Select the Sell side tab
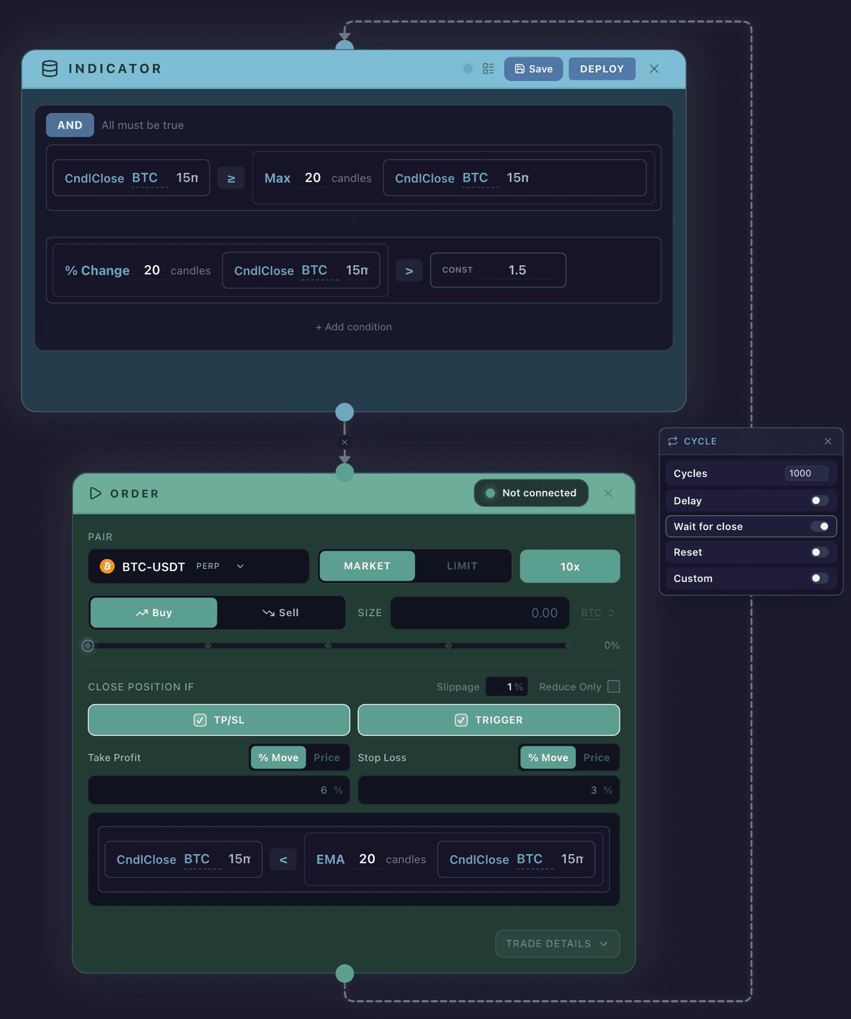Image resolution: width=851 pixels, height=1019 pixels. (x=281, y=613)
